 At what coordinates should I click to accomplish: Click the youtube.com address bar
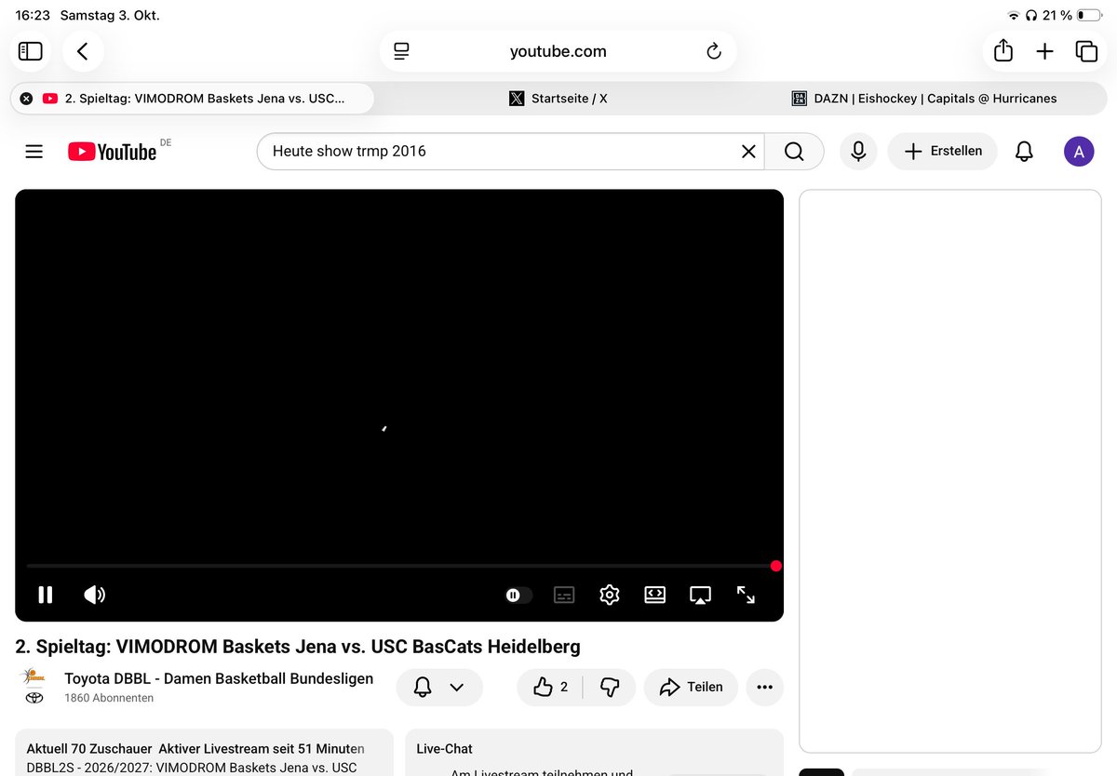(558, 51)
